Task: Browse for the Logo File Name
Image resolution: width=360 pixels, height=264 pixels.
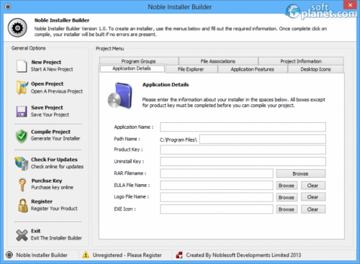Action: click(287, 197)
